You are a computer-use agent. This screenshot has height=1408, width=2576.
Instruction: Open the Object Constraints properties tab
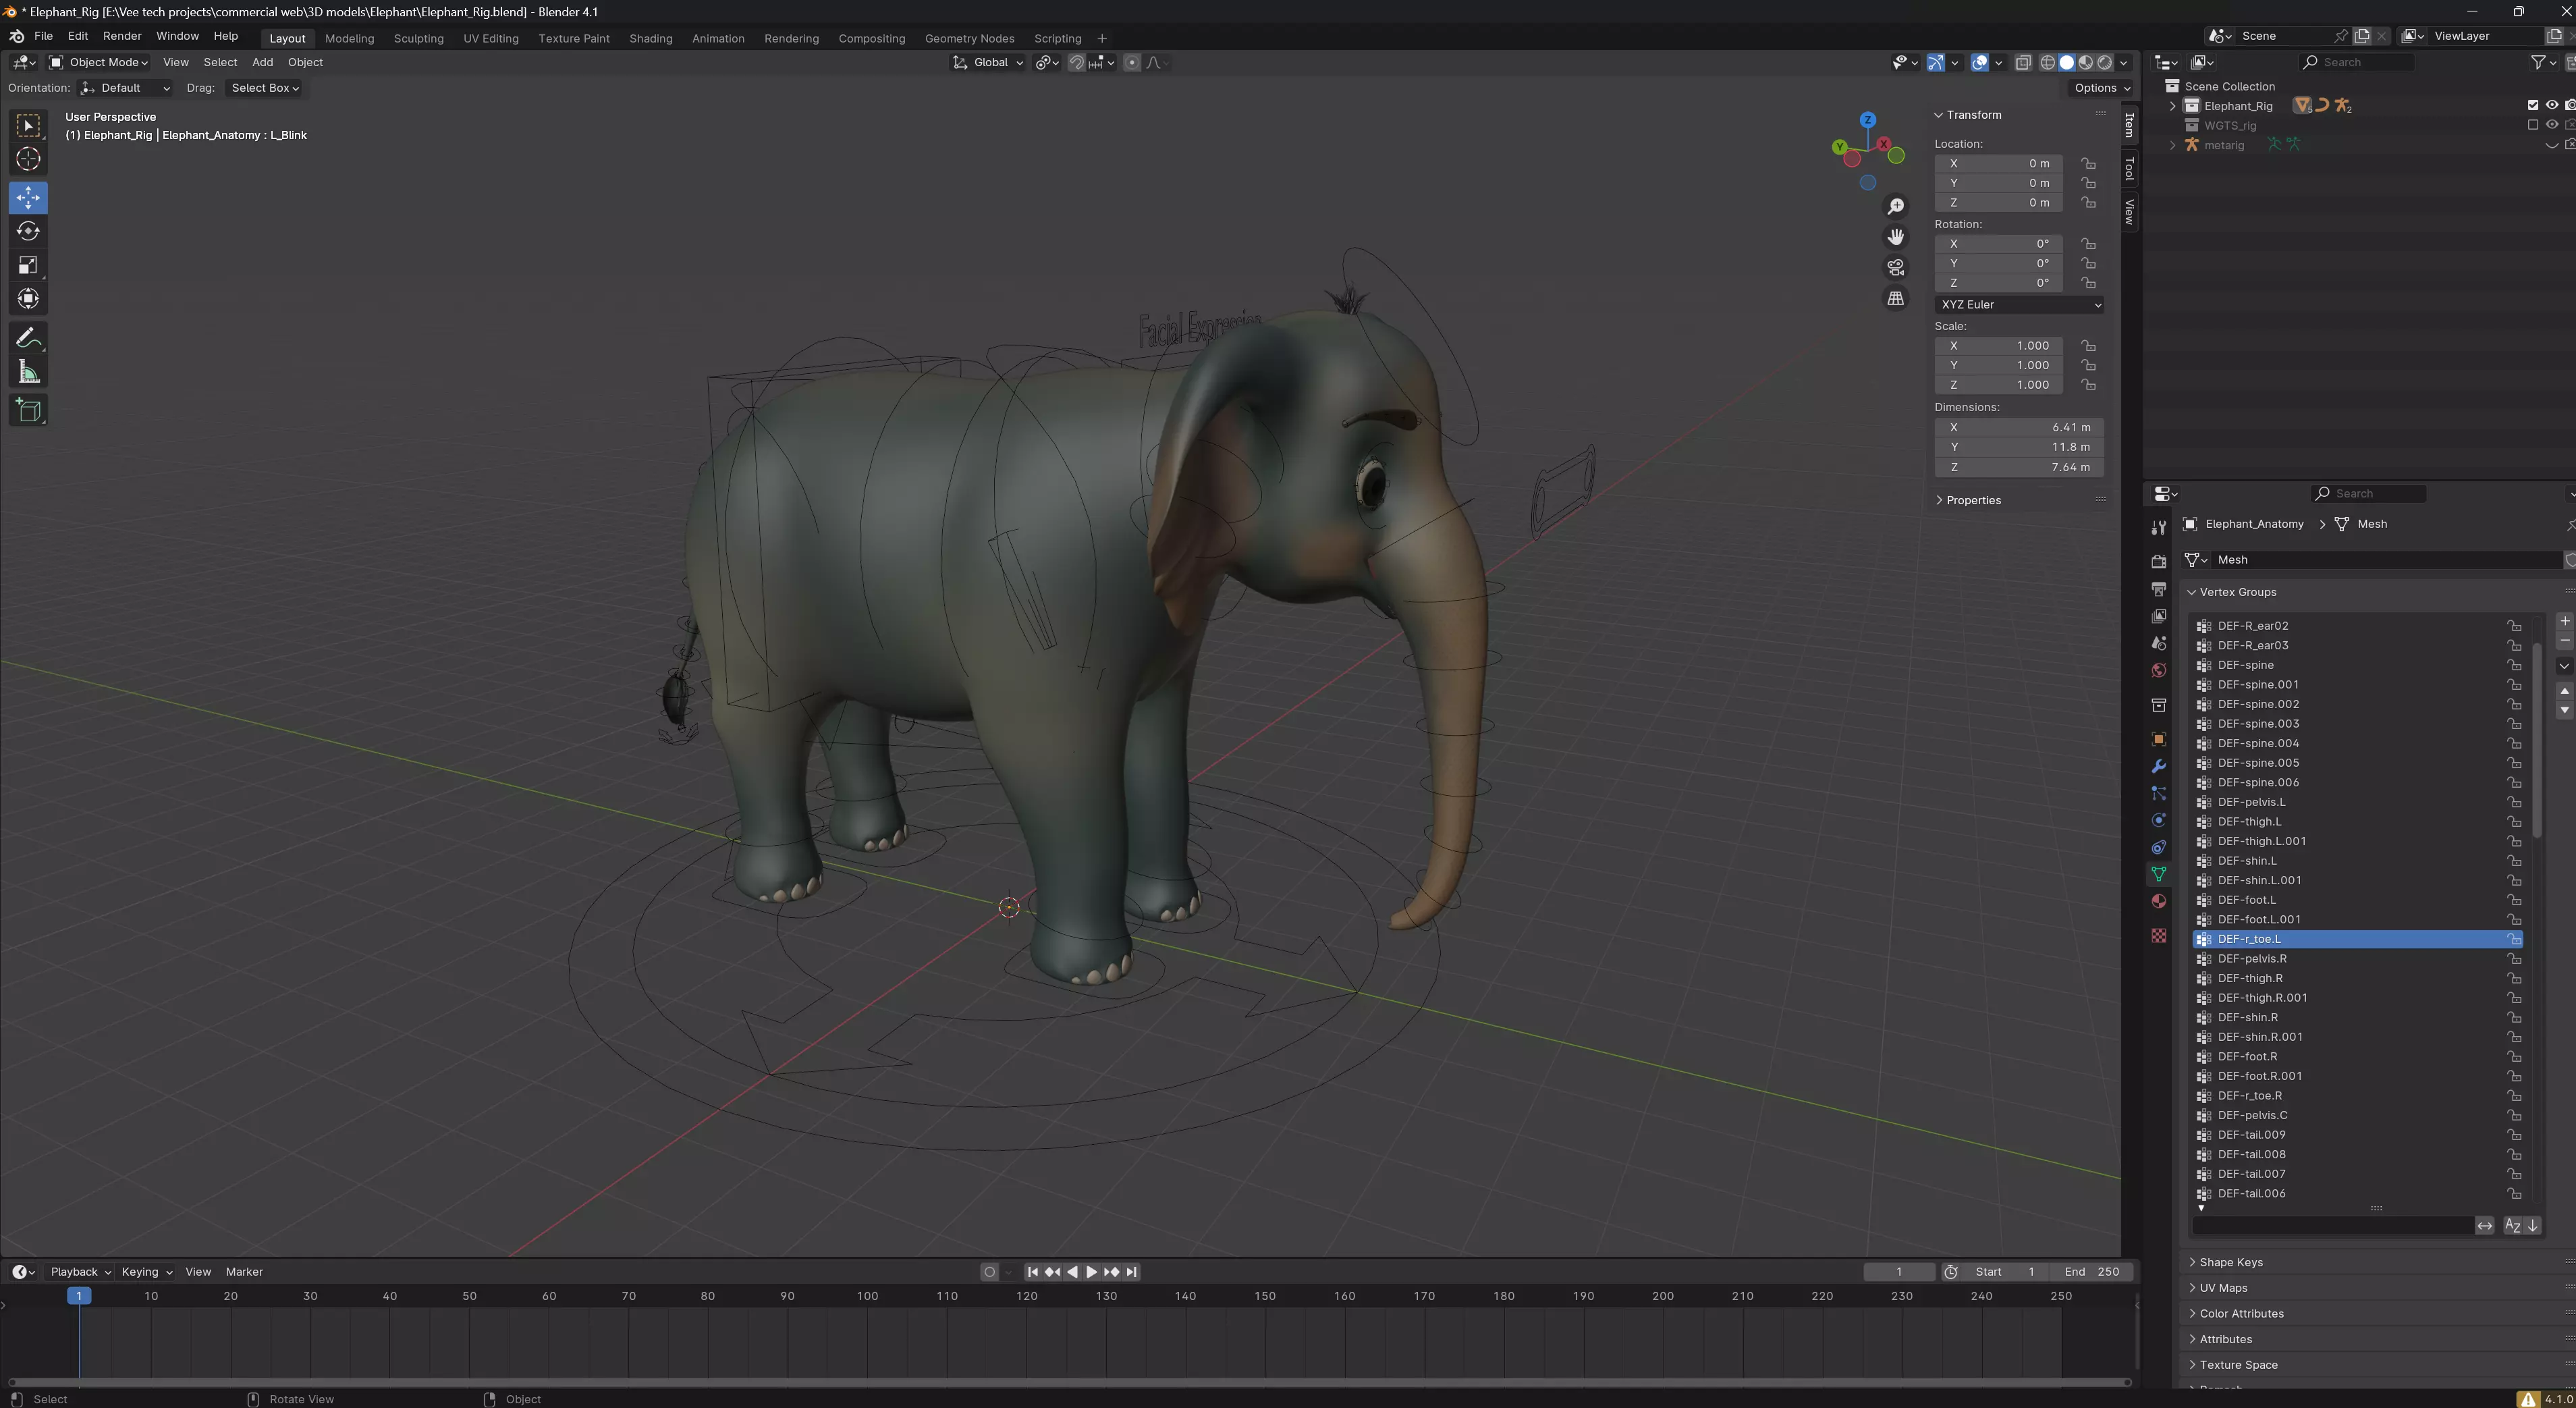pyautogui.click(x=2158, y=847)
